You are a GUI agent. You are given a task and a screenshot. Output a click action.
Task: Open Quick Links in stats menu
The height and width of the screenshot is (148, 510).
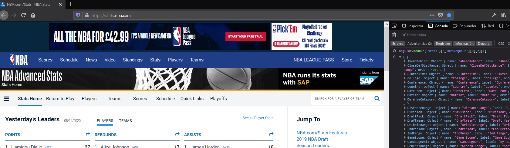(x=192, y=99)
